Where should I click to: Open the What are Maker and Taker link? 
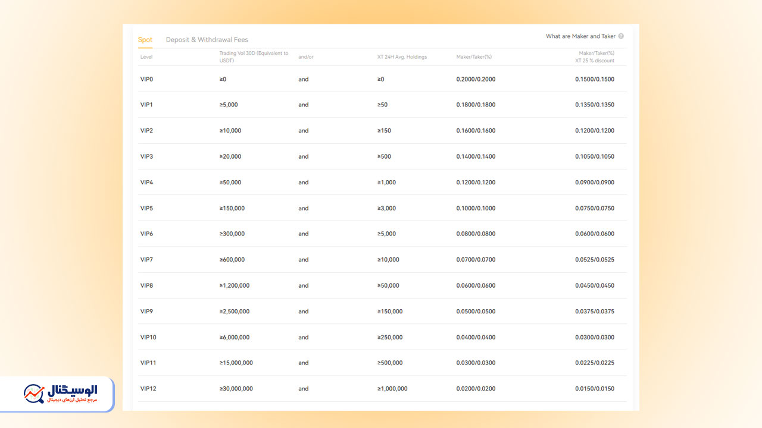[580, 36]
